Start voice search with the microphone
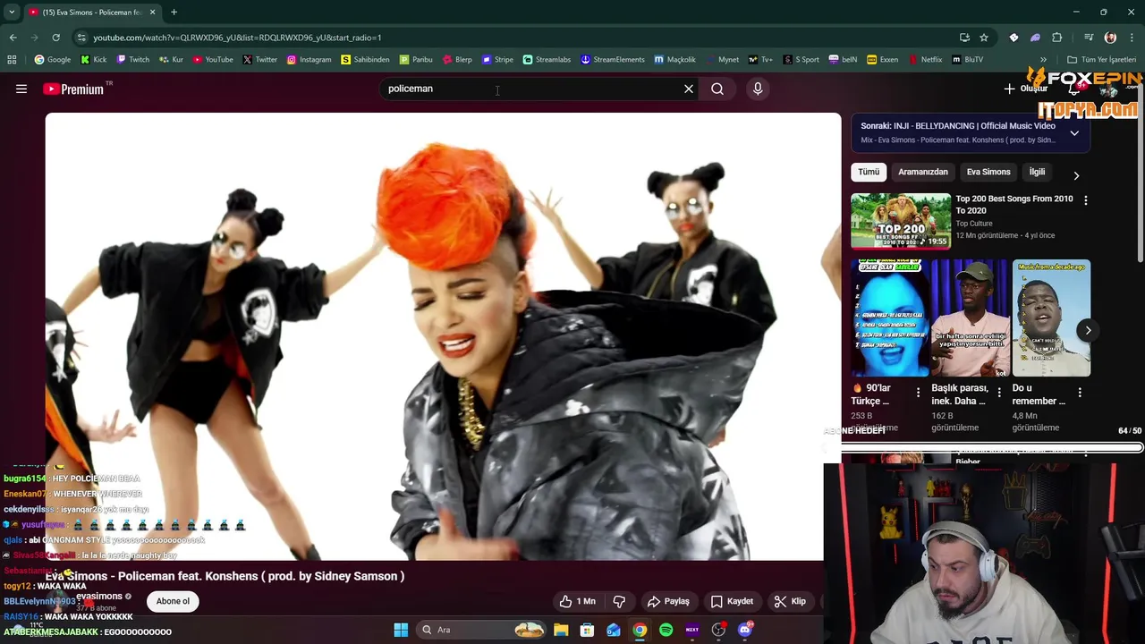Screen dimensions: 1145x644 [758, 89]
